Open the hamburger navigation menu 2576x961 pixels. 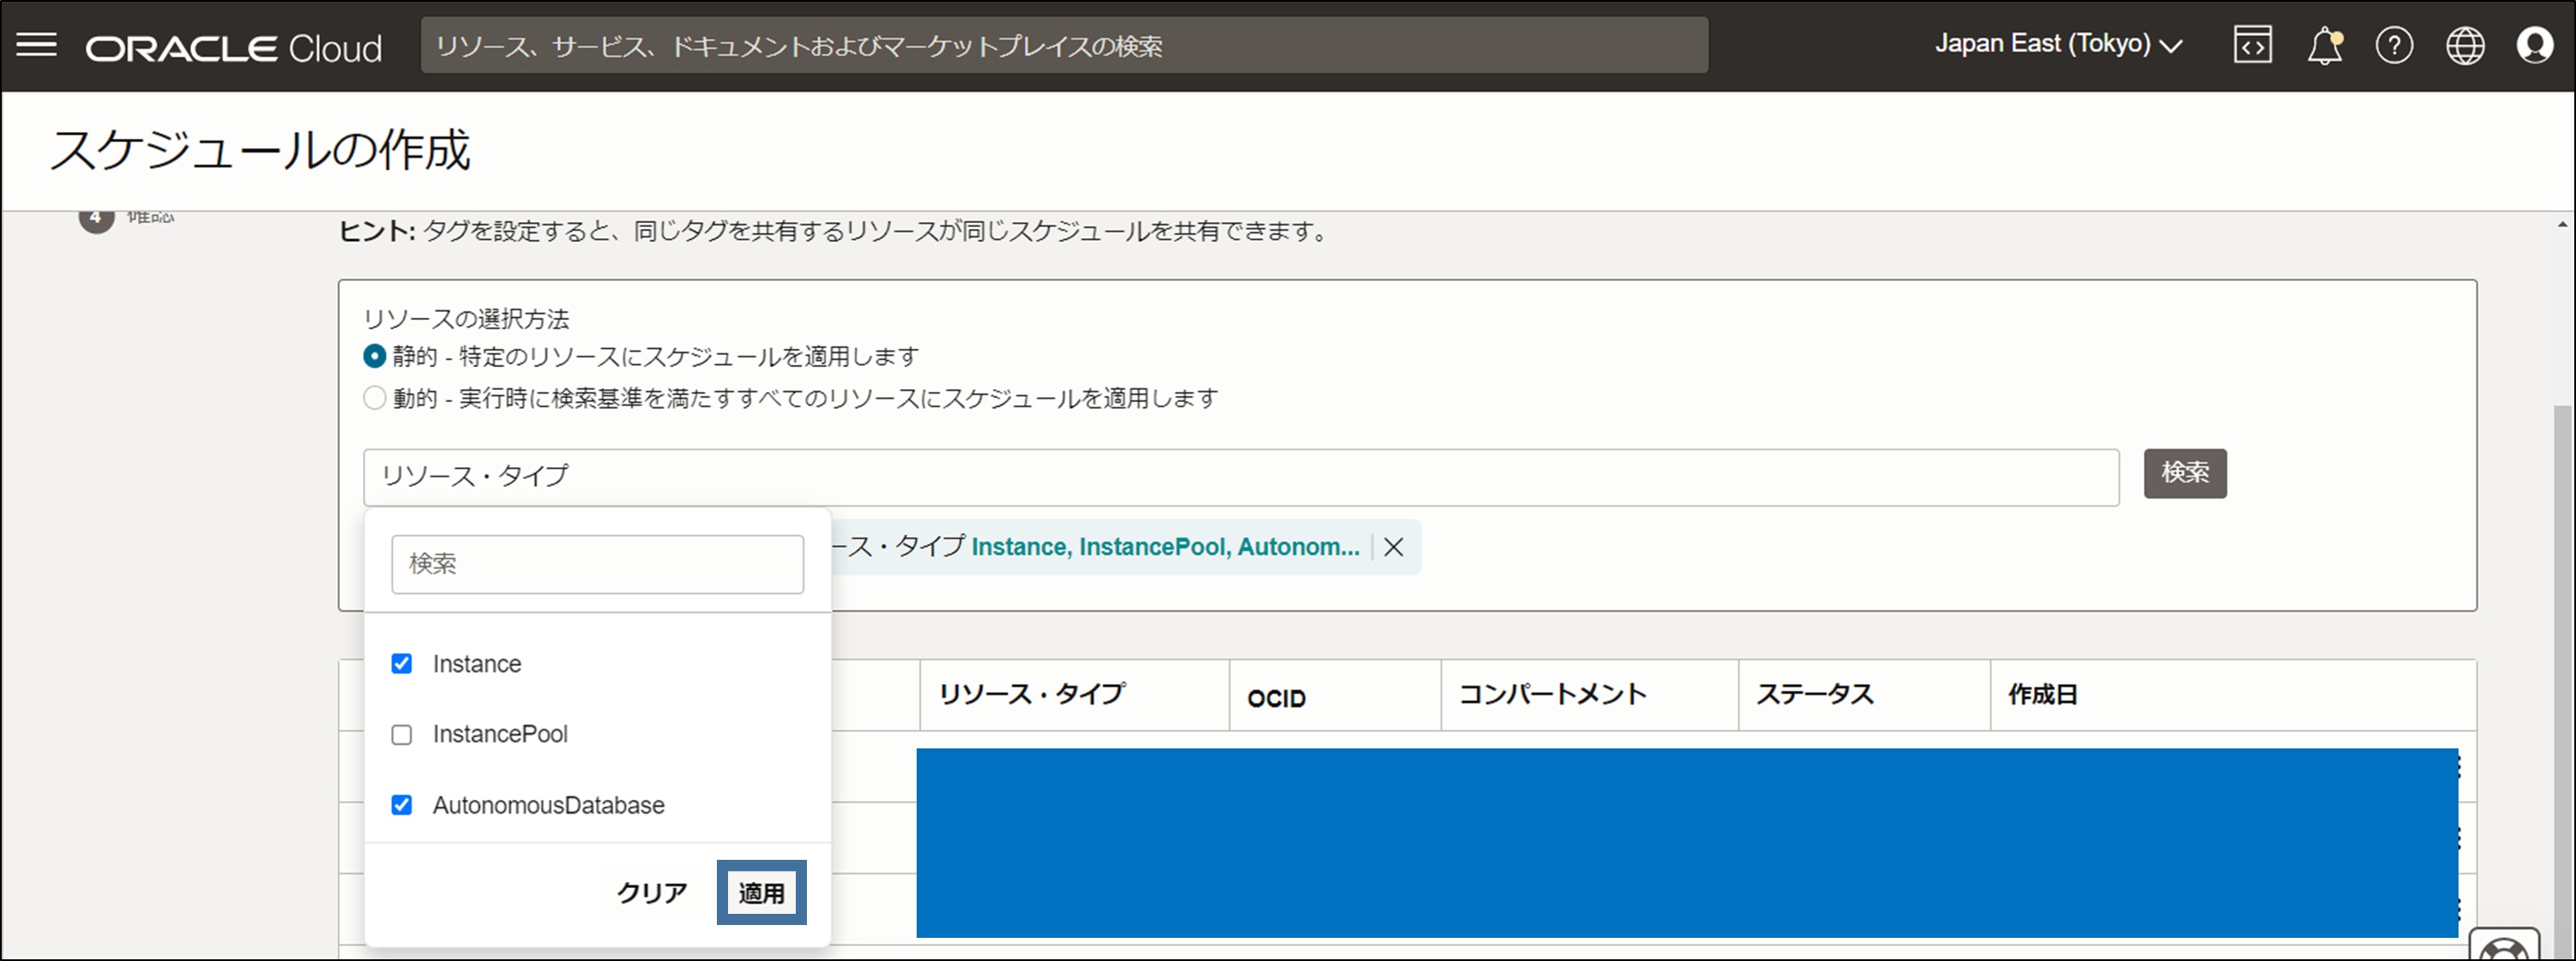click(x=37, y=45)
